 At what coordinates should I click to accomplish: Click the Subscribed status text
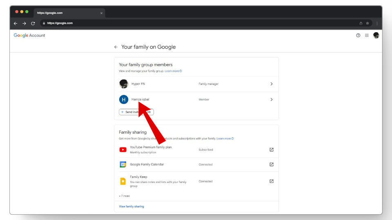[x=206, y=150]
